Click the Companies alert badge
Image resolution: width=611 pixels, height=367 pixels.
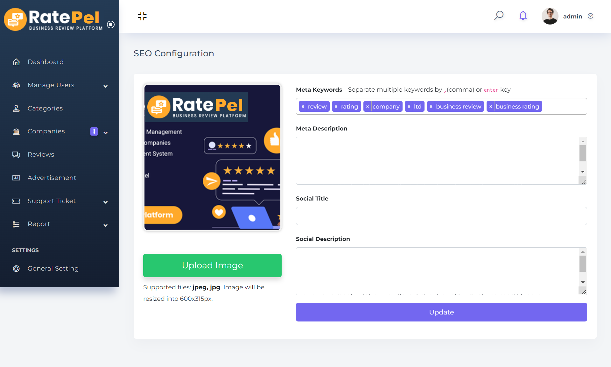tap(94, 131)
